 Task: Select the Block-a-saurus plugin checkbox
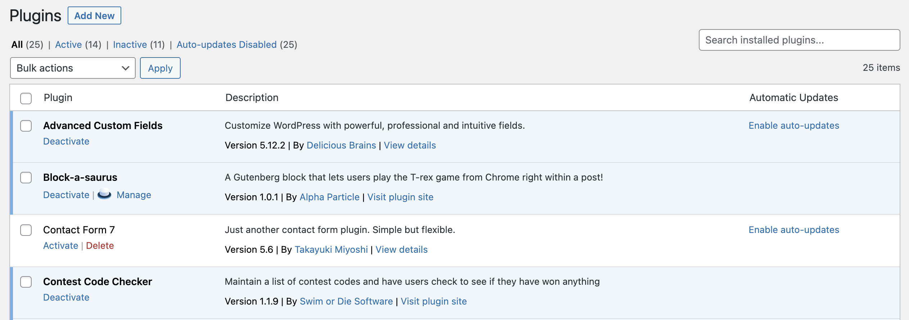pos(26,178)
